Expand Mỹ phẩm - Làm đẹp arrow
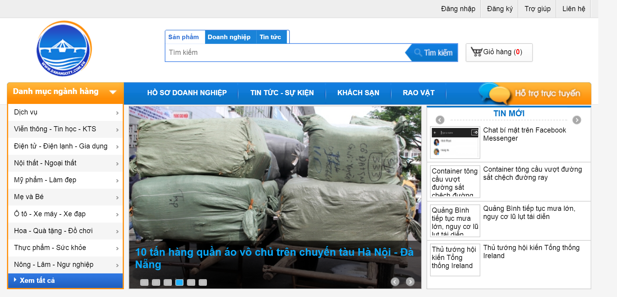Screen dimensions: 617x297 pos(117,181)
